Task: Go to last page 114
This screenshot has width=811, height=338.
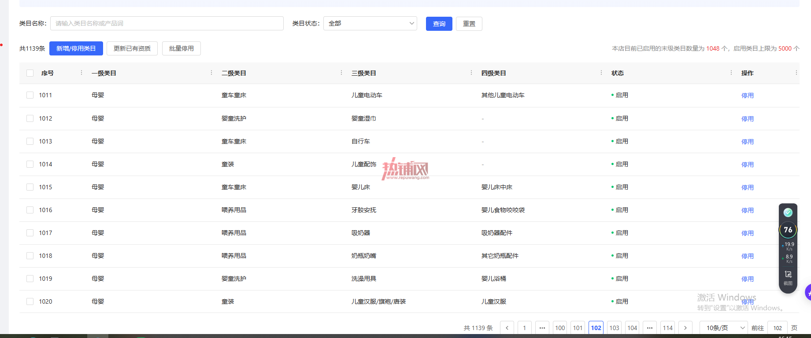Action: [668, 328]
